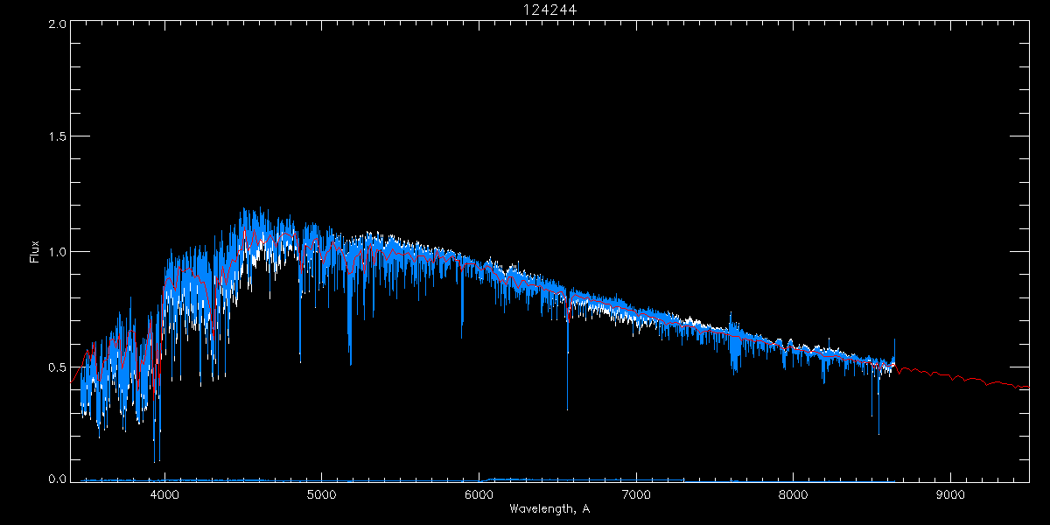Click the Flux y-axis label
The image size is (1050, 525).
[35, 252]
